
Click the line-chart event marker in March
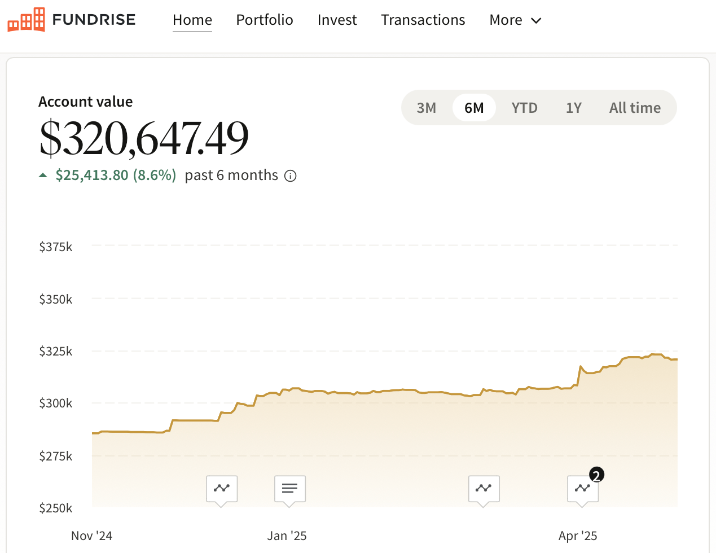point(484,489)
